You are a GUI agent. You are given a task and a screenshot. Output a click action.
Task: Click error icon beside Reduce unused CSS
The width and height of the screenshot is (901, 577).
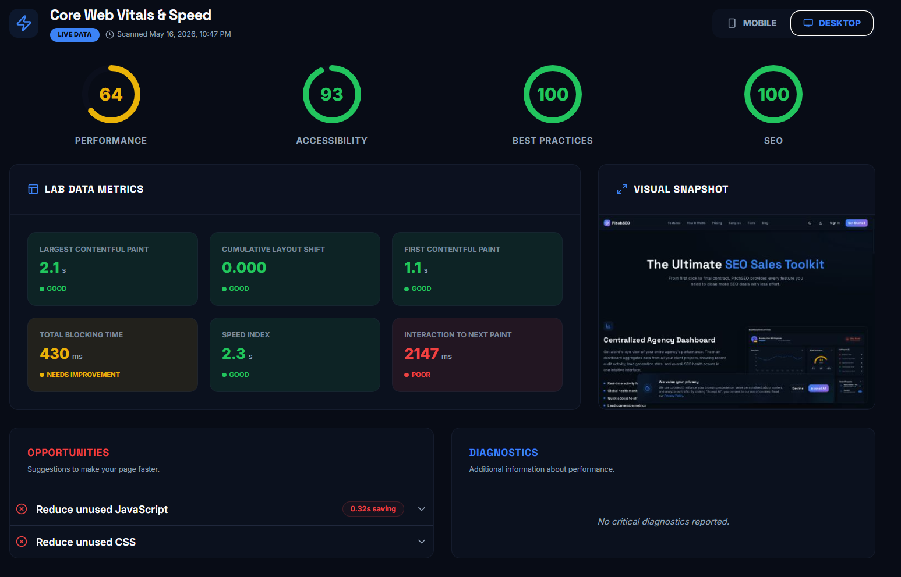tap(22, 542)
